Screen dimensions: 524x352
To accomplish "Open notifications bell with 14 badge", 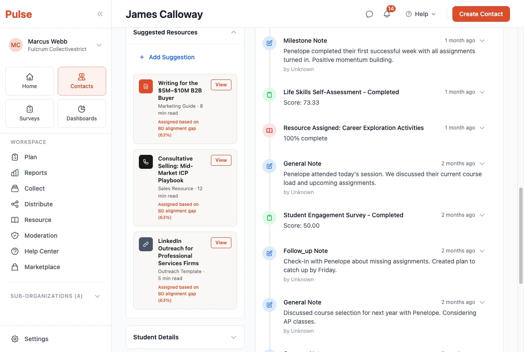I will click(387, 14).
